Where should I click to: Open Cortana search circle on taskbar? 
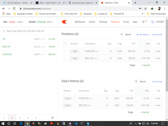coord(9,123)
